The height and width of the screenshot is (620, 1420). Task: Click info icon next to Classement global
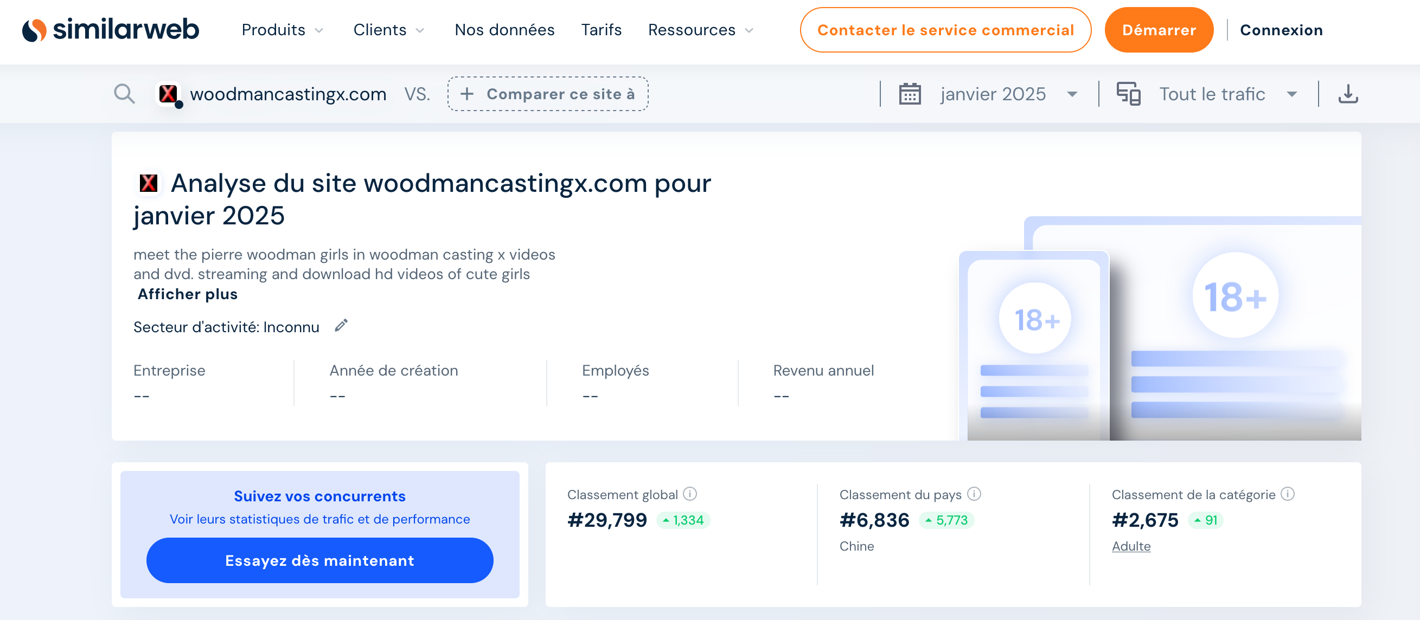(x=690, y=494)
